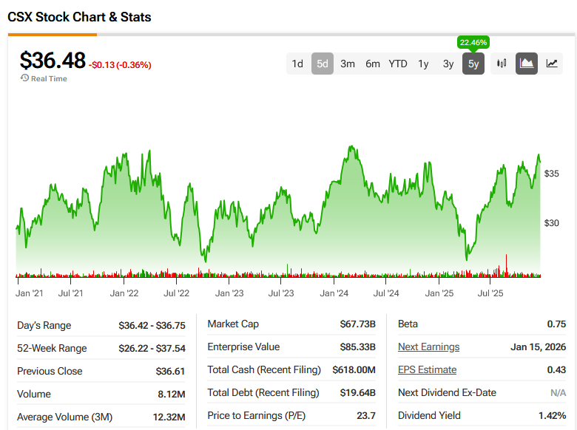
Task: Select the 5y time range
Action: (x=473, y=64)
